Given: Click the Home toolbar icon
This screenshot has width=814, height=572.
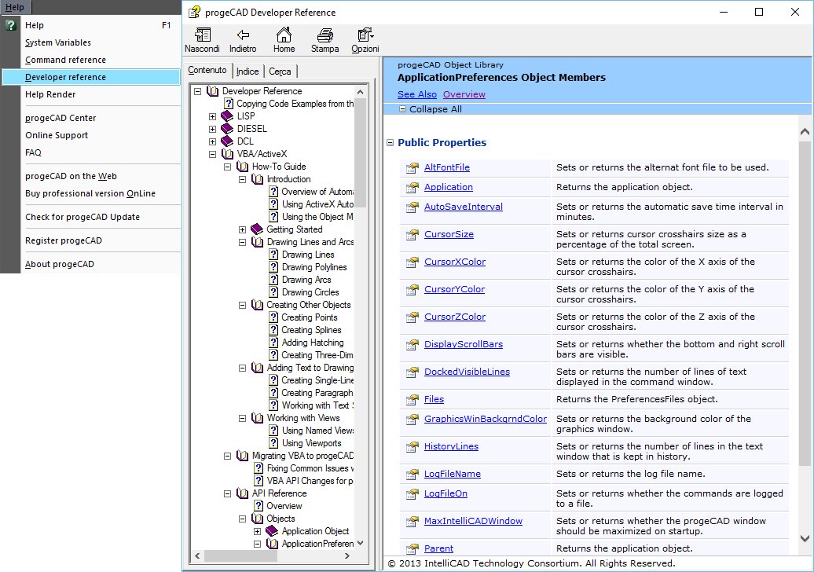Looking at the screenshot, I should click(x=284, y=35).
